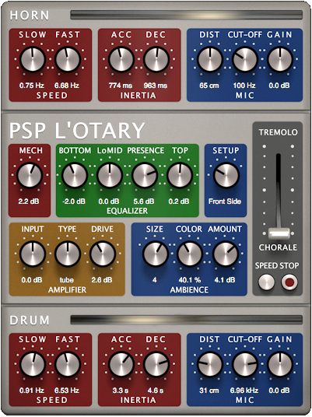The height and width of the screenshot is (417, 312).
Task: Click the AMOUNT value 4.1 dB
Action: pos(225,280)
